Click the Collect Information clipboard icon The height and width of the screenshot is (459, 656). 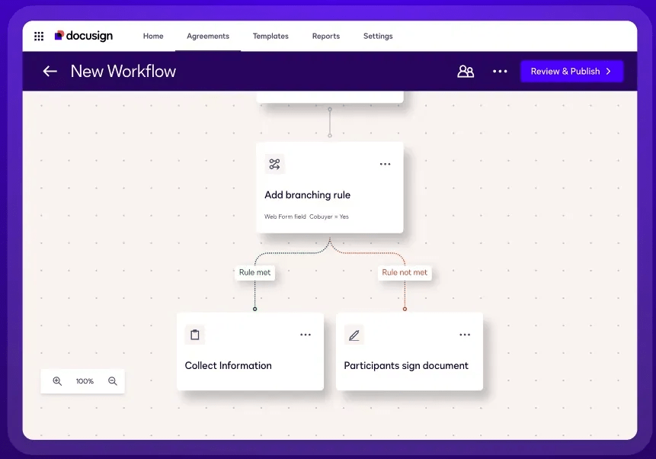(195, 335)
